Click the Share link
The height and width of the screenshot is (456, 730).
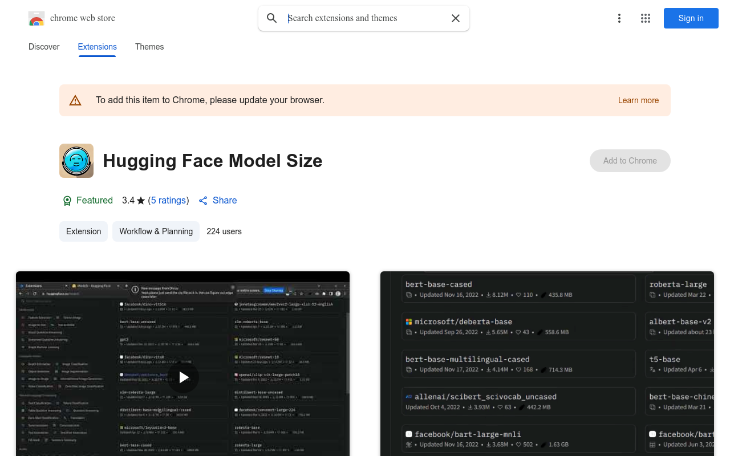225,201
